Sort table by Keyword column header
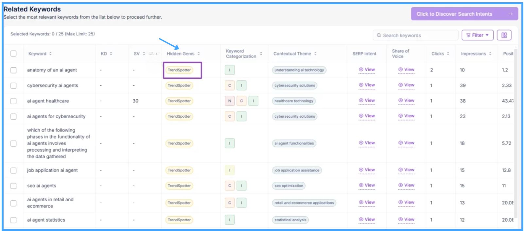The height and width of the screenshot is (231, 525). [40, 54]
